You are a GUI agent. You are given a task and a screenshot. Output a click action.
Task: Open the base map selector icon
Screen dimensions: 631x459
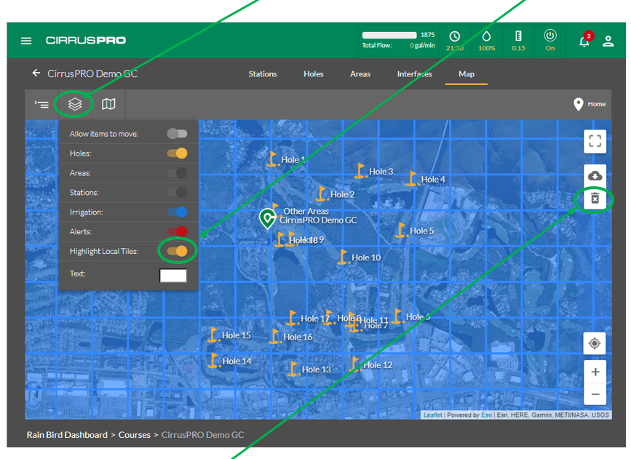tap(108, 104)
